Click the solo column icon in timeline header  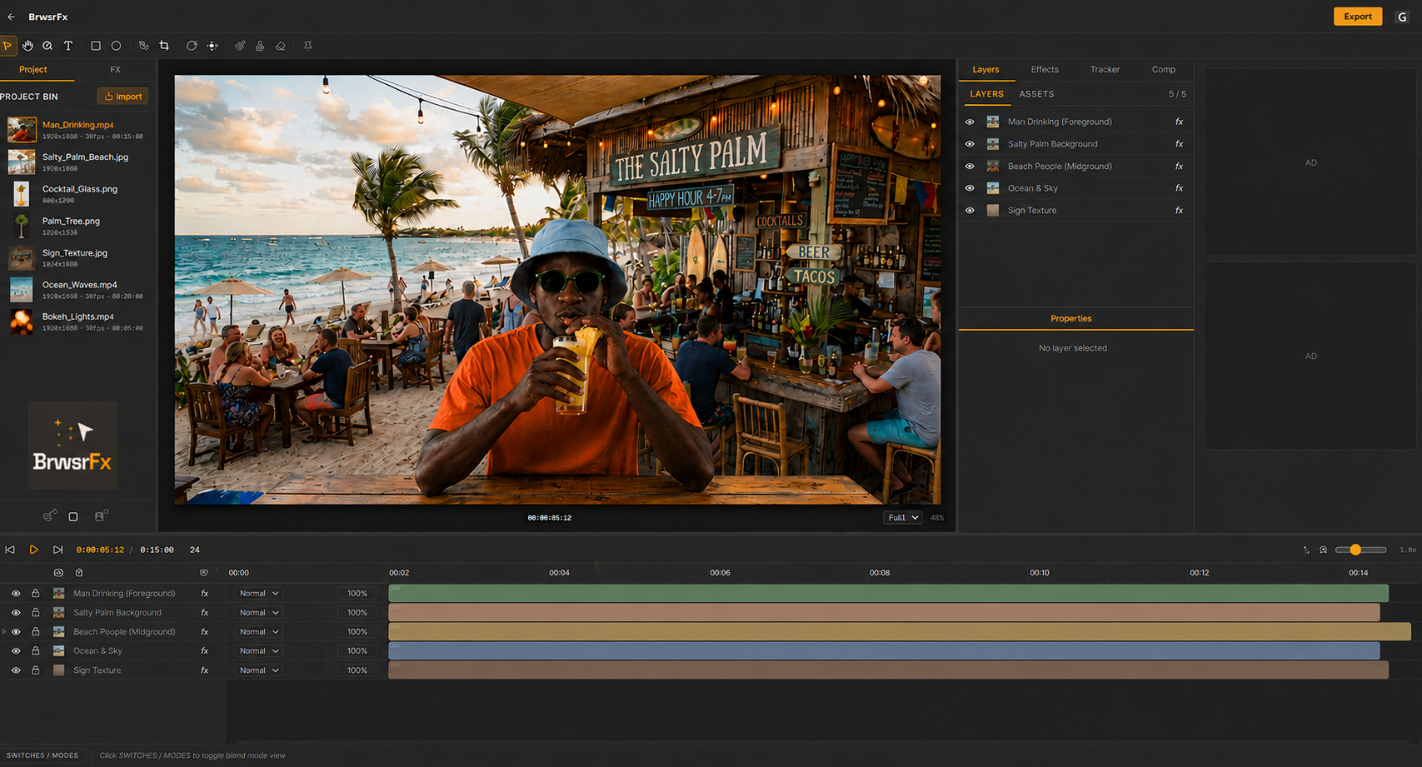(x=58, y=573)
